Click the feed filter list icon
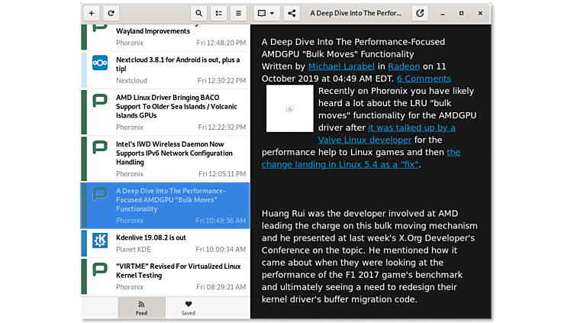Image resolution: width=574 pixels, height=323 pixels. pos(219,13)
